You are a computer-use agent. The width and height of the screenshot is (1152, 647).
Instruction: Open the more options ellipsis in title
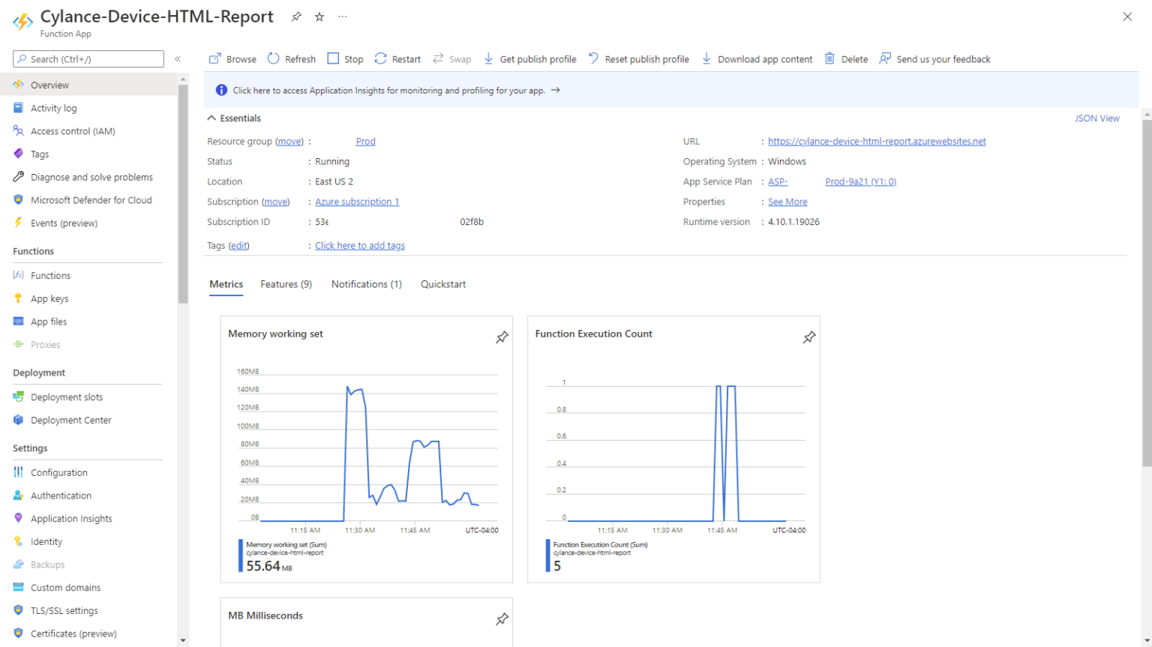tap(343, 16)
